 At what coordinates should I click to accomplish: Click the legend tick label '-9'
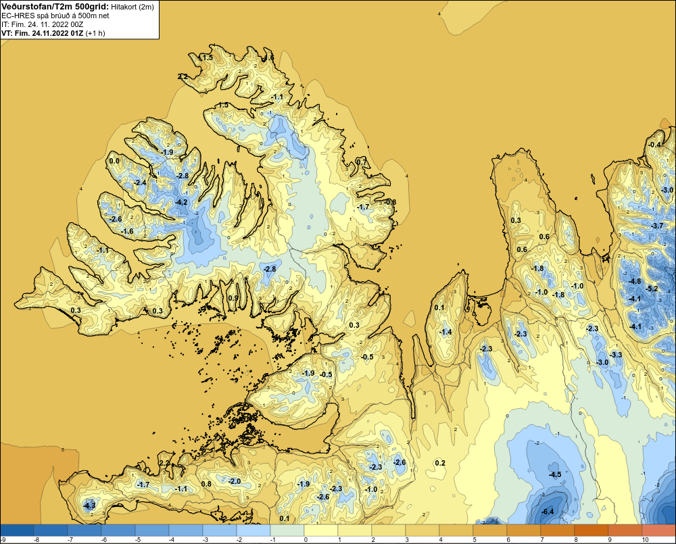[3, 540]
